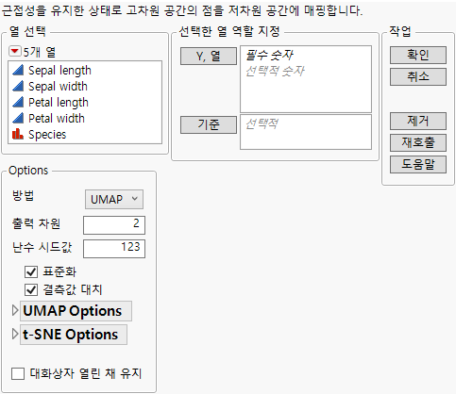
Task: Expand the UMAP Options disclosure triangle
Action: [x=15, y=311]
